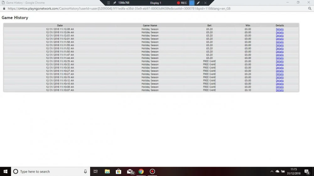Open the screen recorder app in taskbar
Image resolution: width=314 pixels, height=176 pixels.
coord(152,171)
